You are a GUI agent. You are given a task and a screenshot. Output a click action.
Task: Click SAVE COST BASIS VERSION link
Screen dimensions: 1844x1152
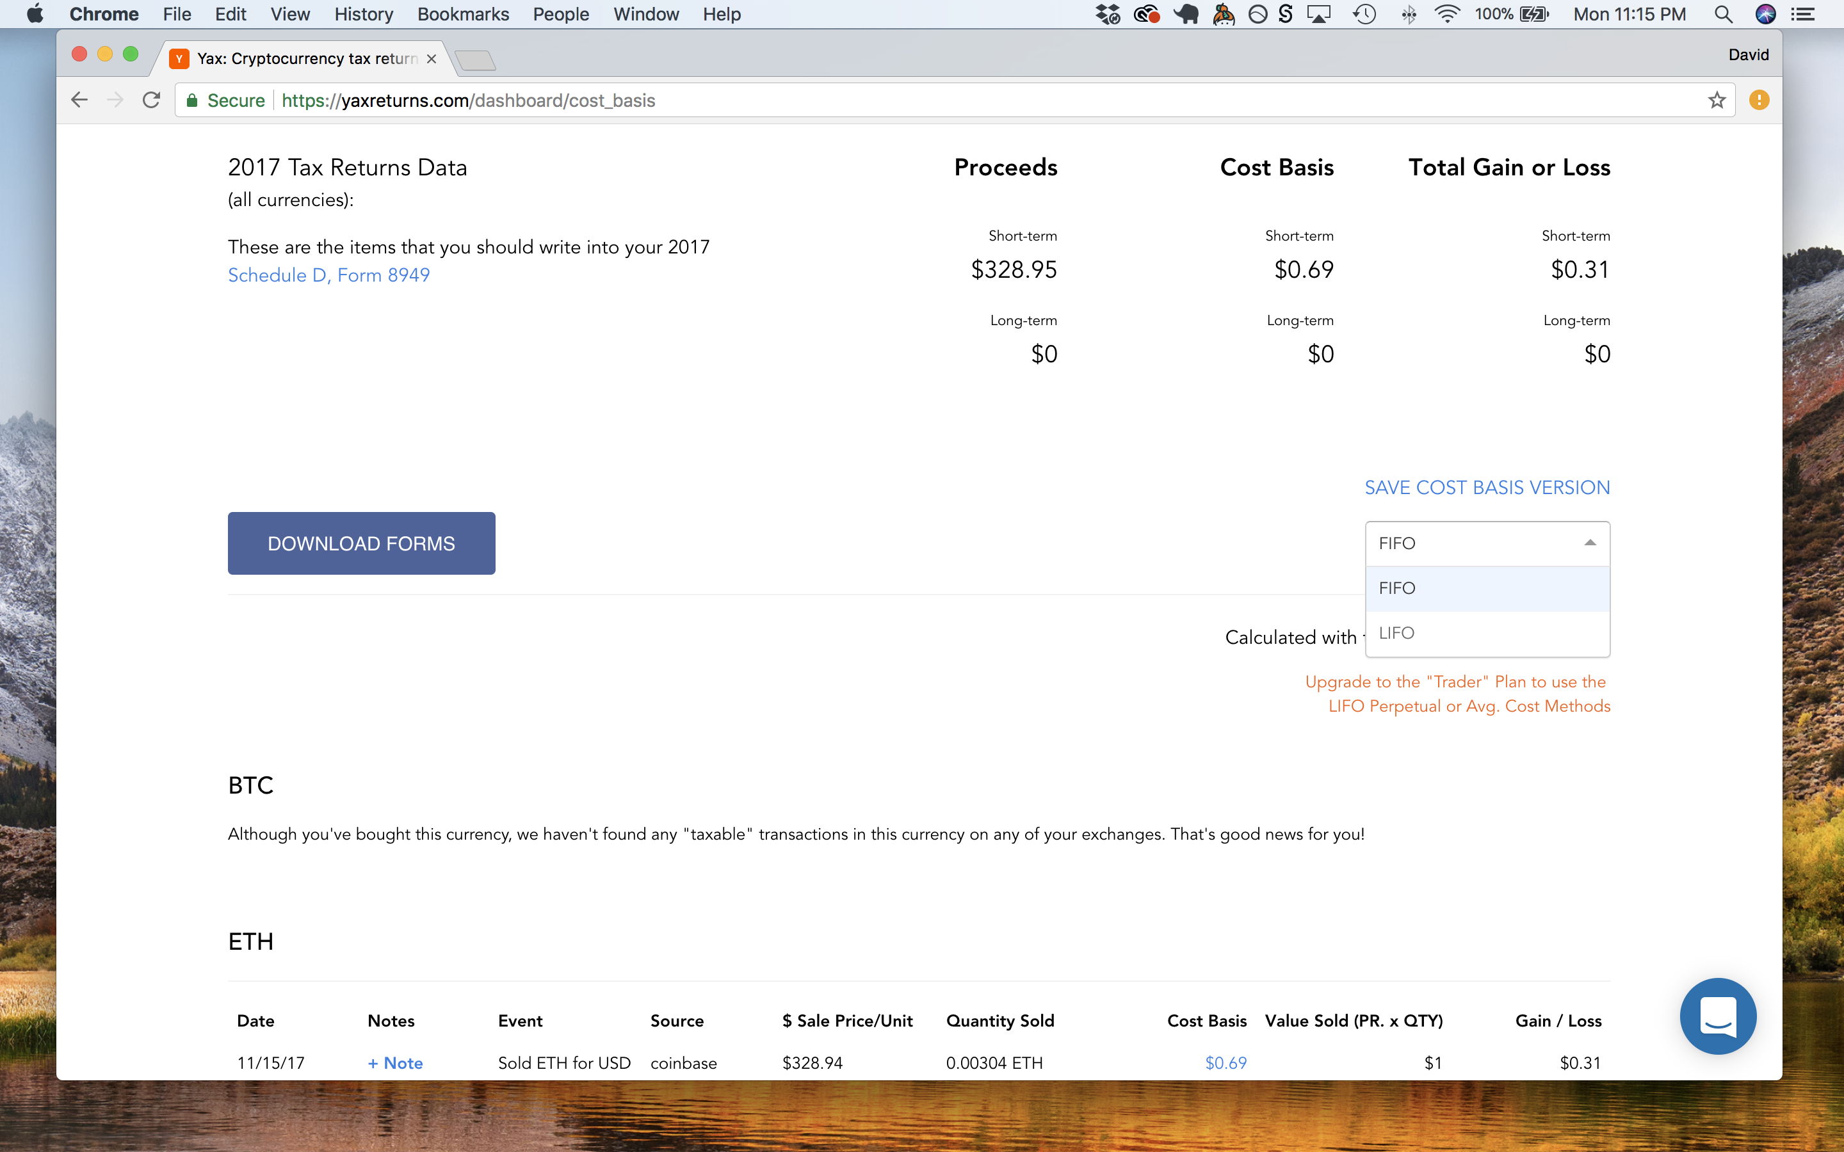[1487, 488]
